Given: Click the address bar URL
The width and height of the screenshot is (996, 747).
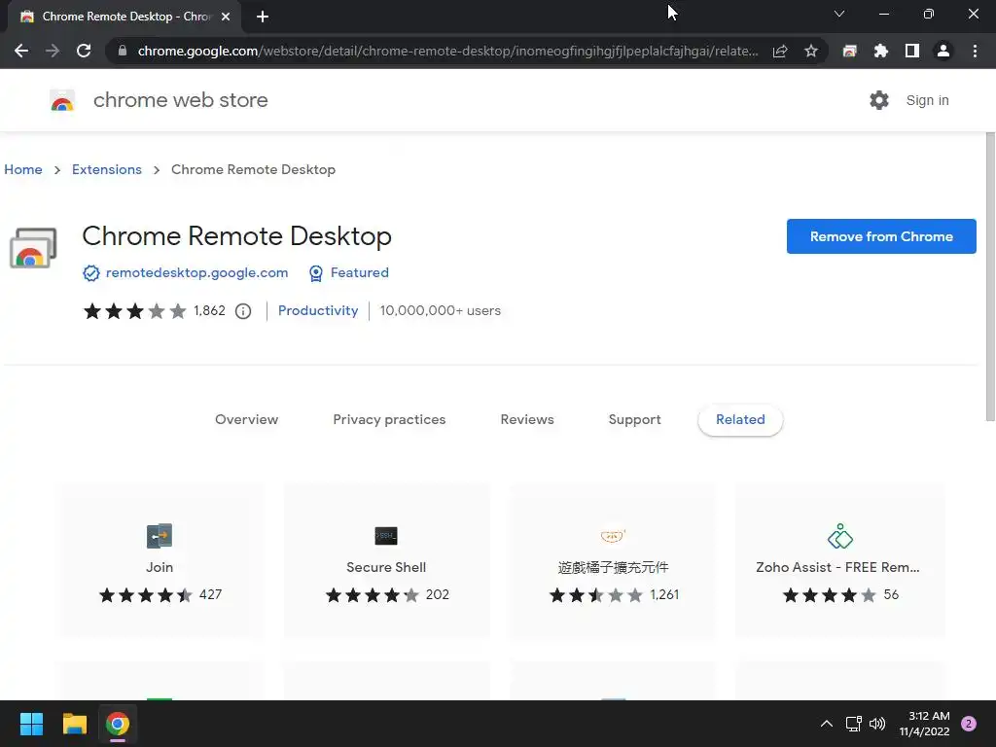Looking at the screenshot, I should pyautogui.click(x=447, y=51).
